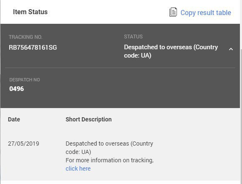Screen dimensions: 242x184
Task: Click the bold status text in dark header
Action: [171, 51]
